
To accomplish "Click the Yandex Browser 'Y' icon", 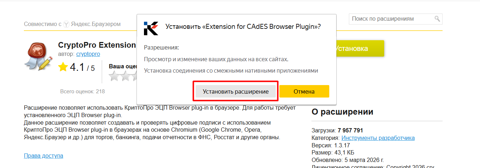I will coord(66,24).
